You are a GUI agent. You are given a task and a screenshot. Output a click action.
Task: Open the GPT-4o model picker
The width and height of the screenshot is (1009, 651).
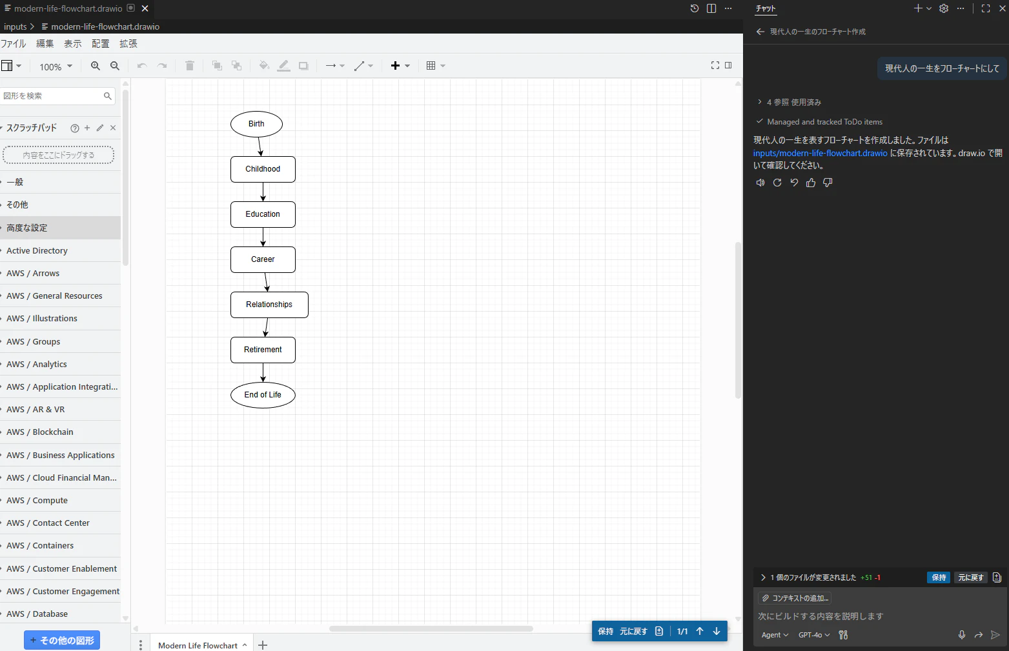814,635
